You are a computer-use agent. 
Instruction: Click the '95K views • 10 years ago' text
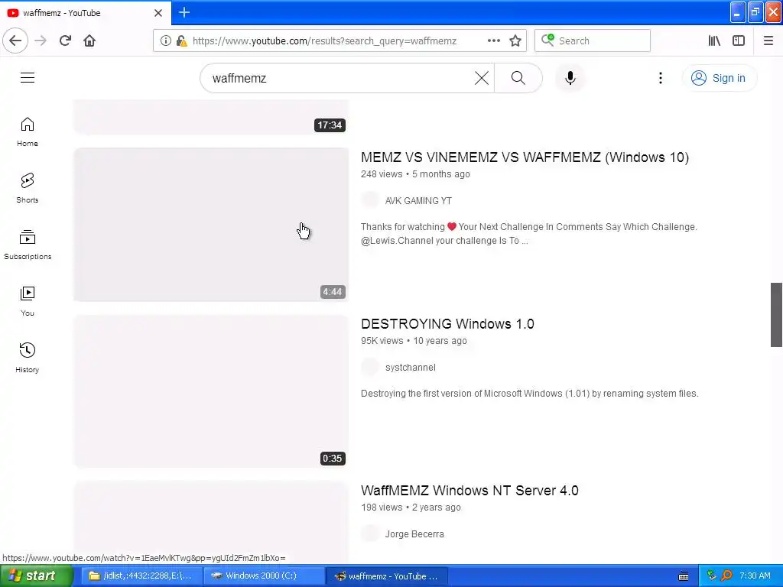(x=414, y=341)
